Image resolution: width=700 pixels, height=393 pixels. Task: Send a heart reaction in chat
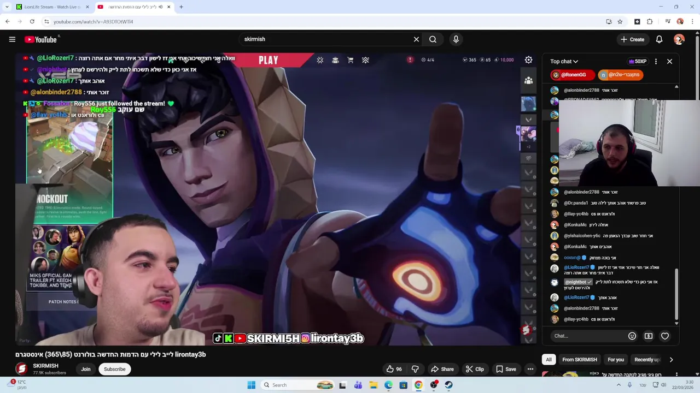coord(665,336)
